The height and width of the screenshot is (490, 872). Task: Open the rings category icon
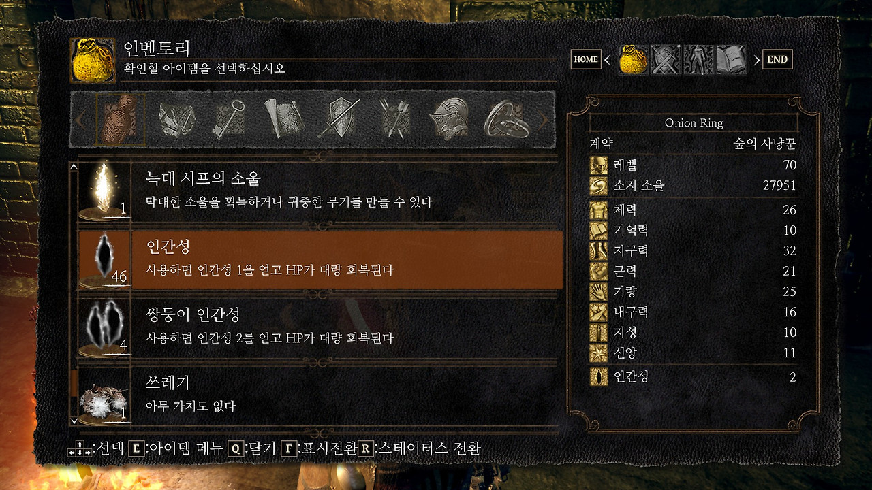click(503, 120)
